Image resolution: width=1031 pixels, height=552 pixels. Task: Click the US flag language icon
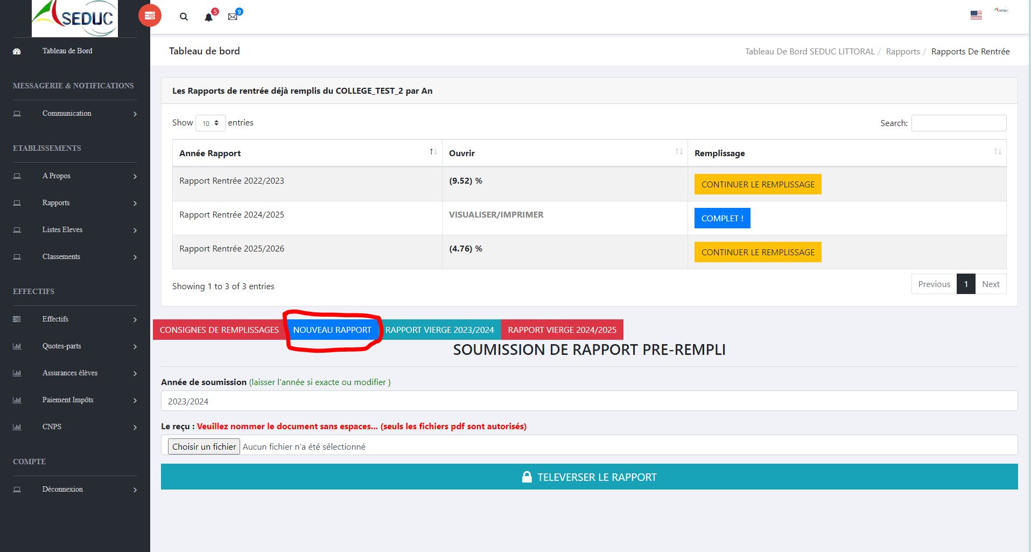point(976,15)
